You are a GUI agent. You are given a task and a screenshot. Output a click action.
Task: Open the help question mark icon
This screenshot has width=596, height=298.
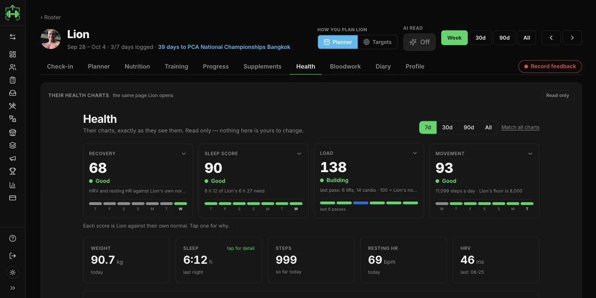click(13, 238)
